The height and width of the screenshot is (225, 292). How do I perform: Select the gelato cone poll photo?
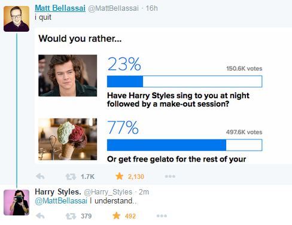[68, 139]
